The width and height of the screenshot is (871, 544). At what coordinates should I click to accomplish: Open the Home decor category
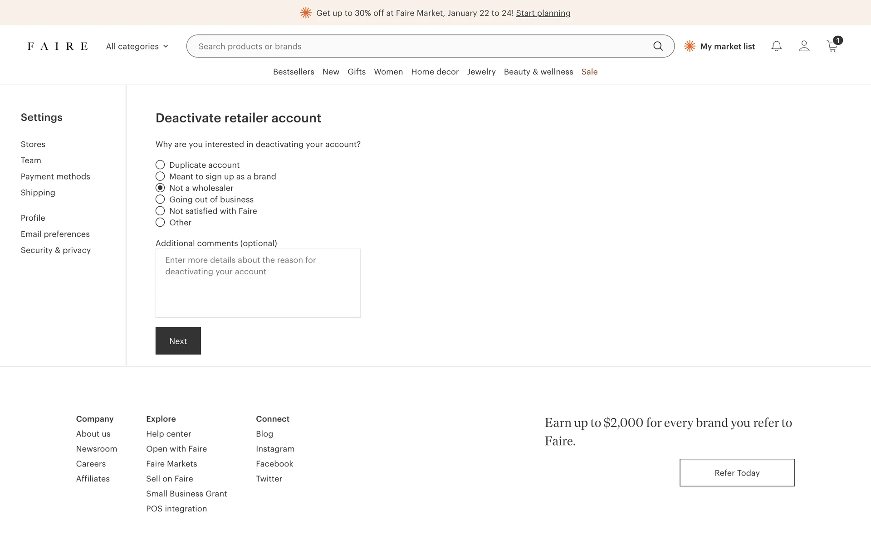435,72
